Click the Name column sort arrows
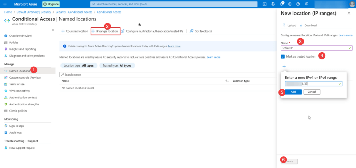Screen dimensions: 356x168 227,81
